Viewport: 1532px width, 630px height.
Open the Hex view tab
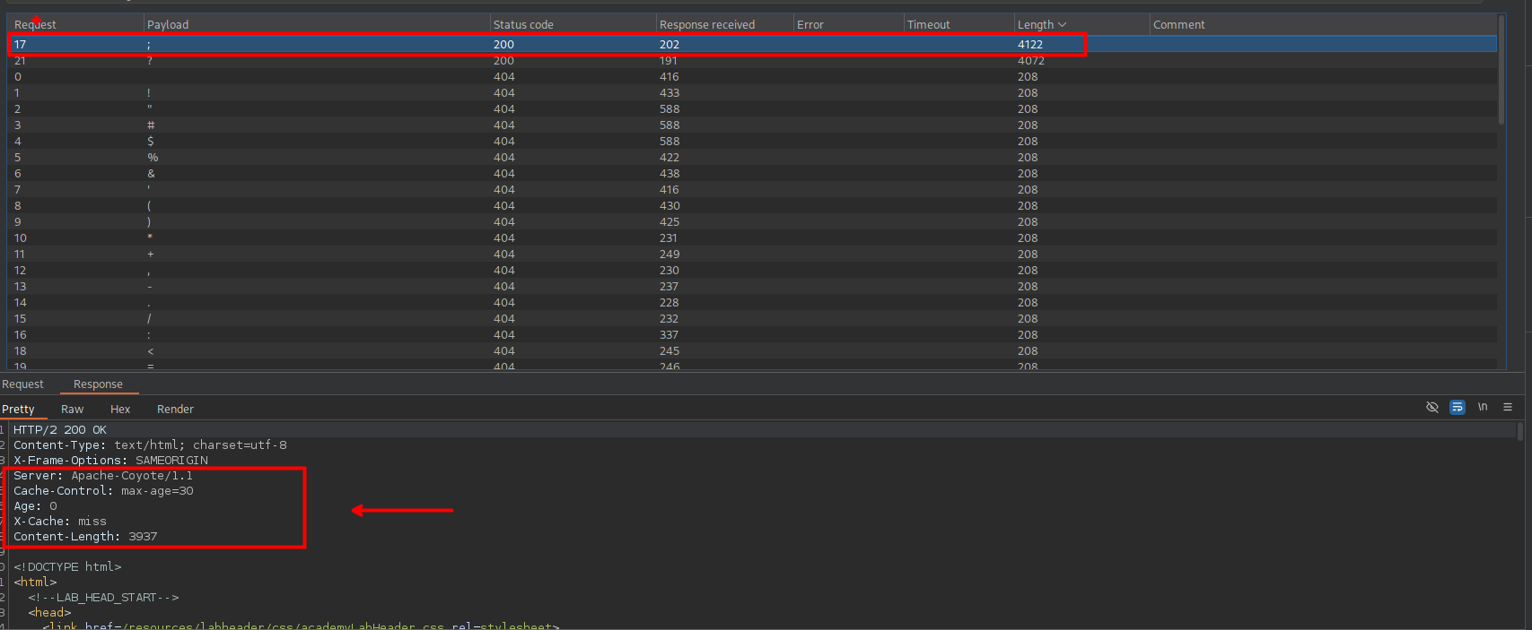tap(120, 410)
